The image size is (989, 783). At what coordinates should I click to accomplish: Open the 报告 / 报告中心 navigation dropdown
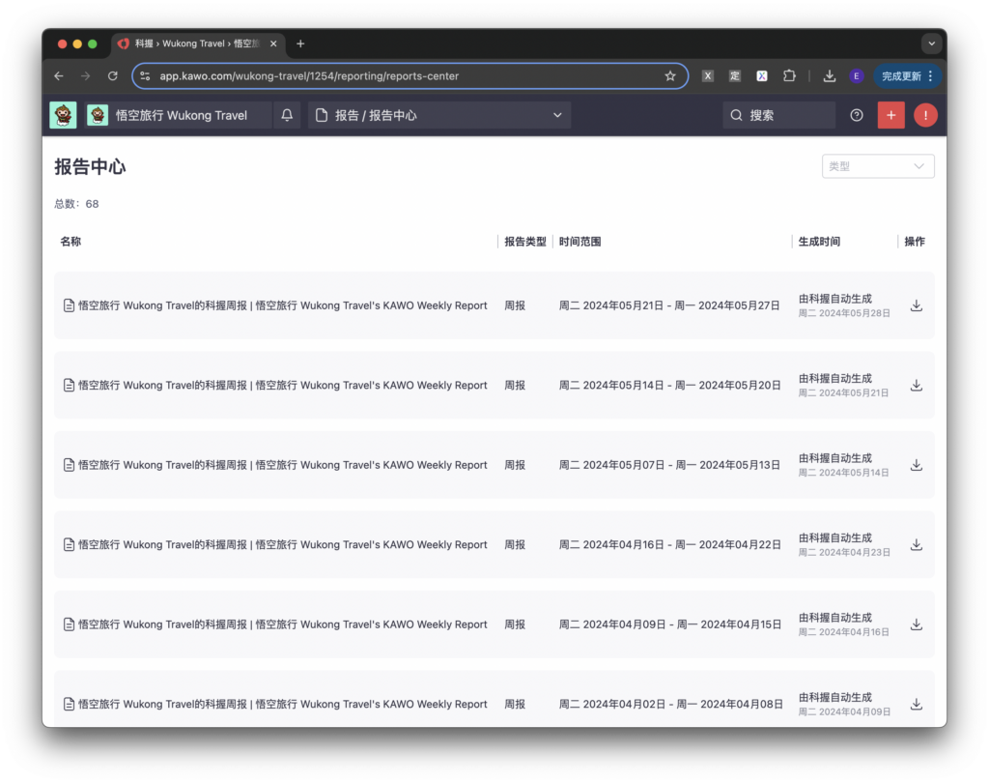tap(439, 115)
